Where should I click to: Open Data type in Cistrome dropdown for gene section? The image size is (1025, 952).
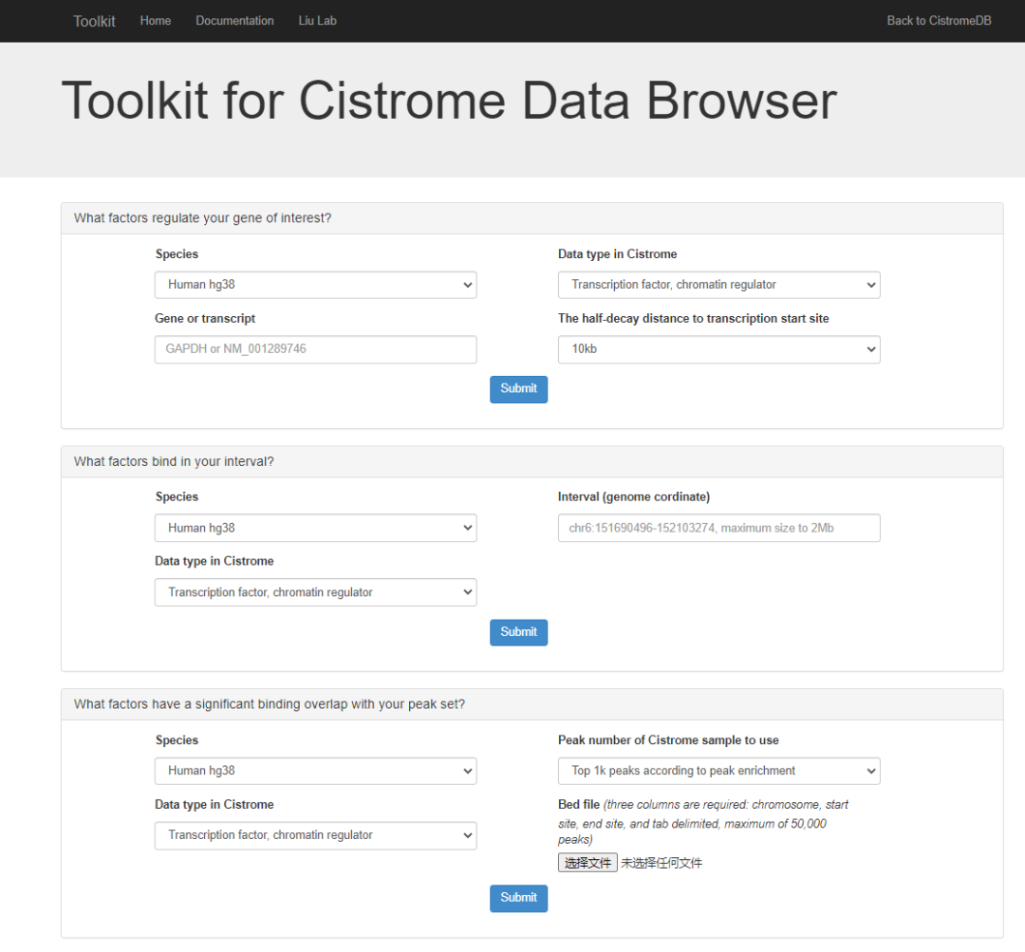pyautogui.click(x=719, y=285)
